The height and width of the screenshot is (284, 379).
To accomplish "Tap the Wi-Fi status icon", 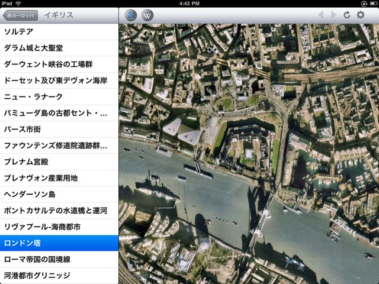I will [18, 4].
